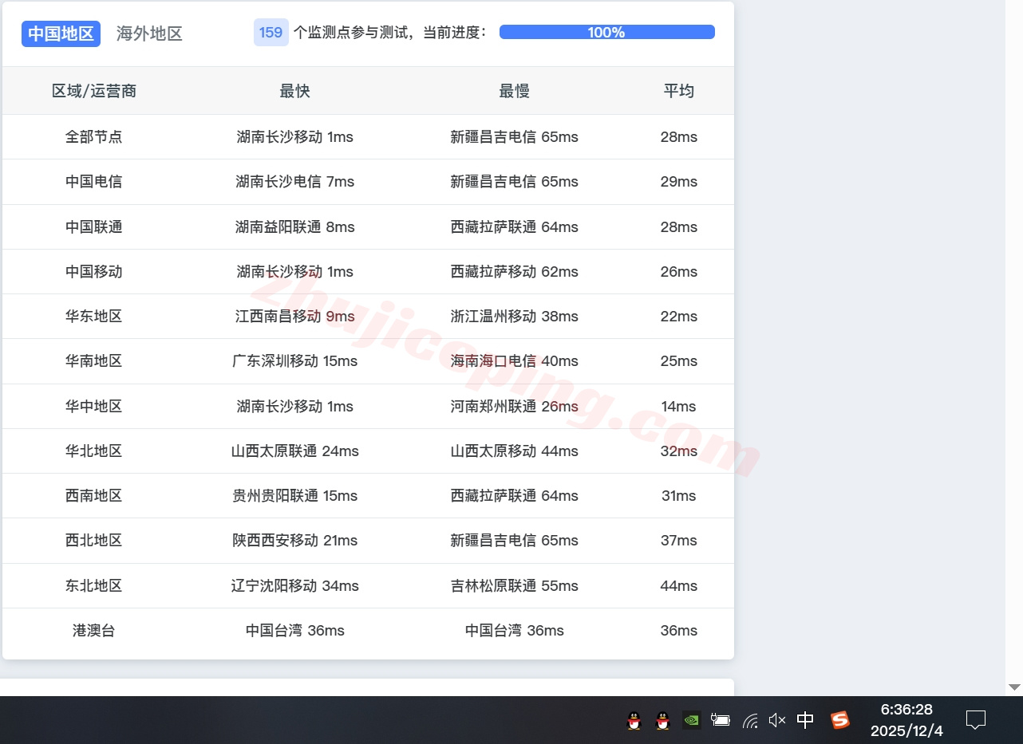Check battery status via the power tray icon

(720, 720)
